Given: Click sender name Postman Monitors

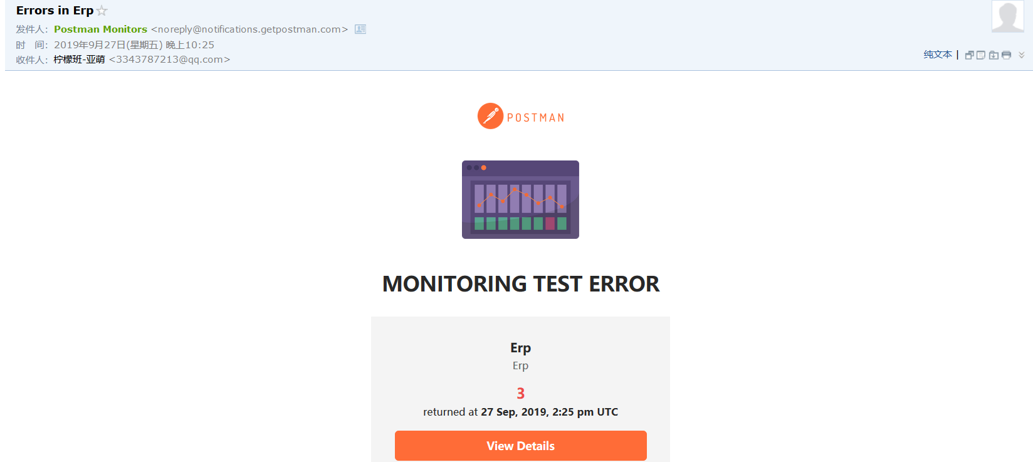Looking at the screenshot, I should coord(100,29).
